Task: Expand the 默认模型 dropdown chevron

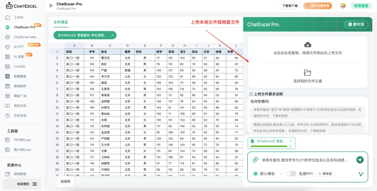Action: [x=281, y=174]
